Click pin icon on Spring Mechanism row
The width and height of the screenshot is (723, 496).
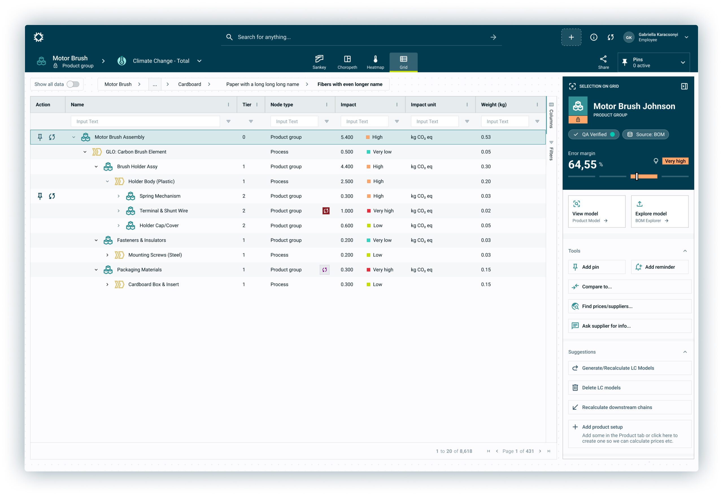coord(40,196)
